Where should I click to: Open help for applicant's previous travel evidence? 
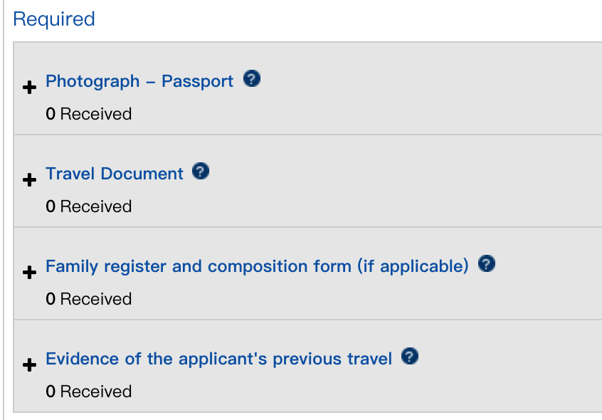(x=410, y=357)
